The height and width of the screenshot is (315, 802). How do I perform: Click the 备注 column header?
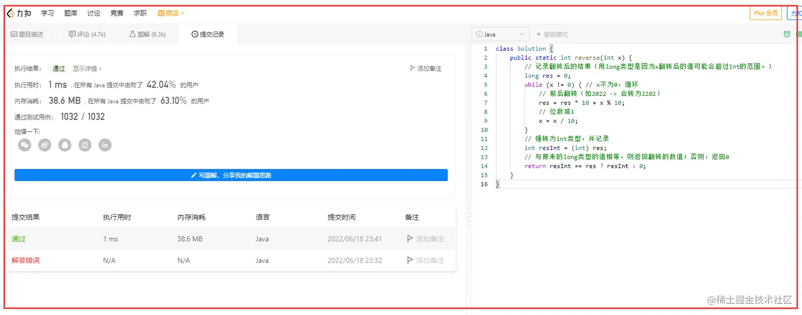click(412, 217)
